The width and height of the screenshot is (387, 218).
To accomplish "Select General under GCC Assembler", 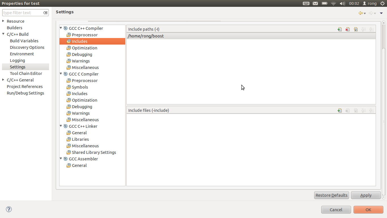I will [x=79, y=165].
